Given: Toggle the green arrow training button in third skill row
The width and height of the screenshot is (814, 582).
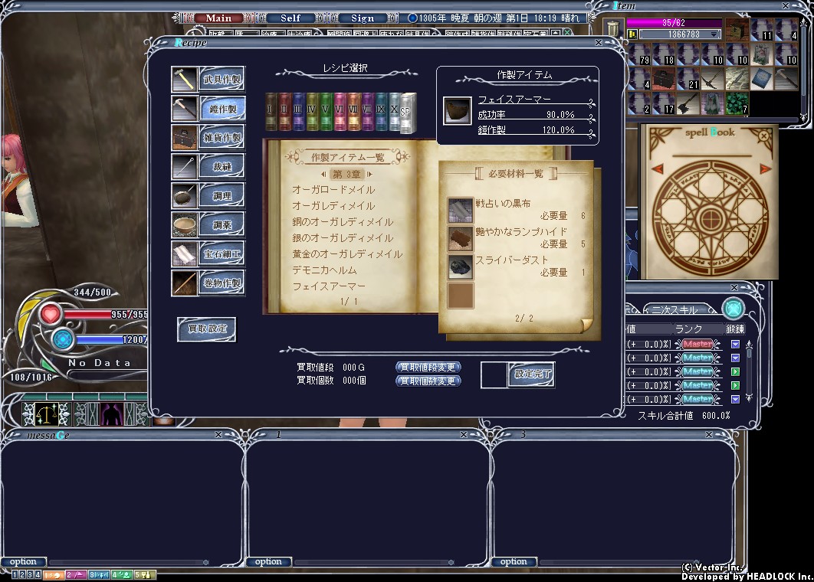Looking at the screenshot, I should coord(735,372).
